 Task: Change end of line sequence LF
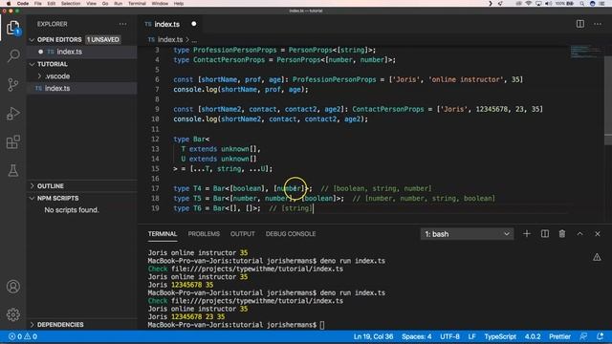pos(471,336)
